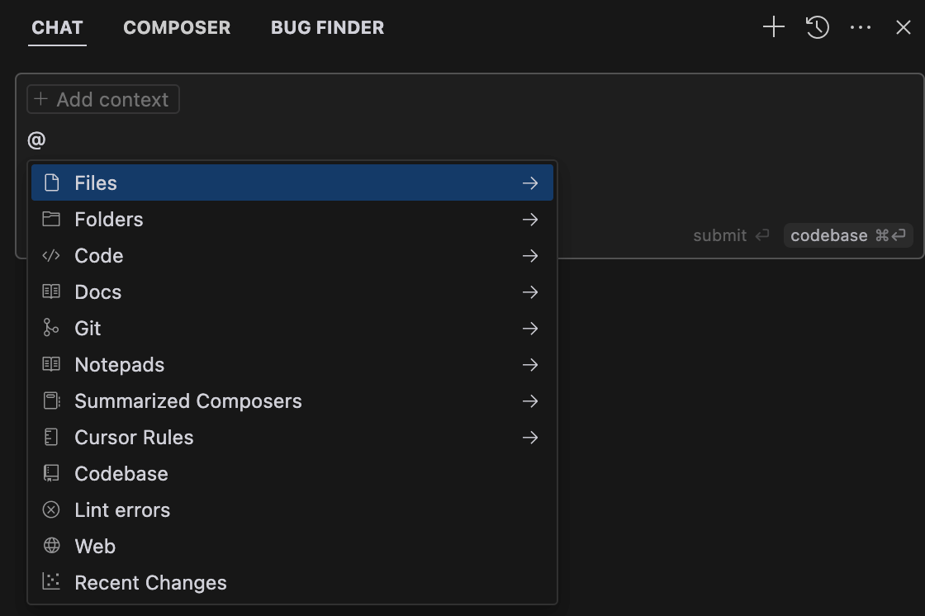Click the Recent Changes graph icon
This screenshot has height=616, width=925.
coord(51,582)
